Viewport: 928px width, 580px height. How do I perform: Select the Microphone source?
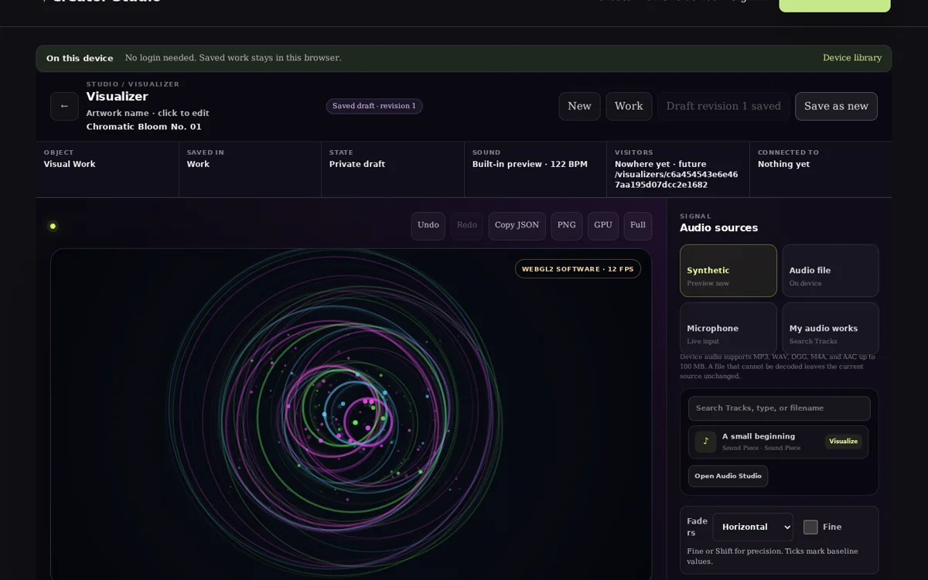pyautogui.click(x=728, y=329)
